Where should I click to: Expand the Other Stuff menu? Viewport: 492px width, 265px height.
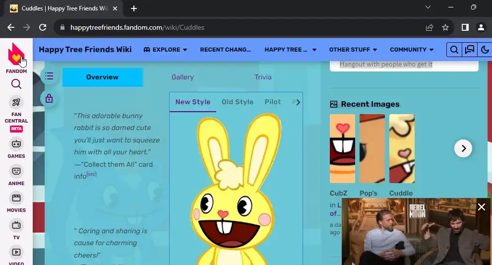pos(353,50)
